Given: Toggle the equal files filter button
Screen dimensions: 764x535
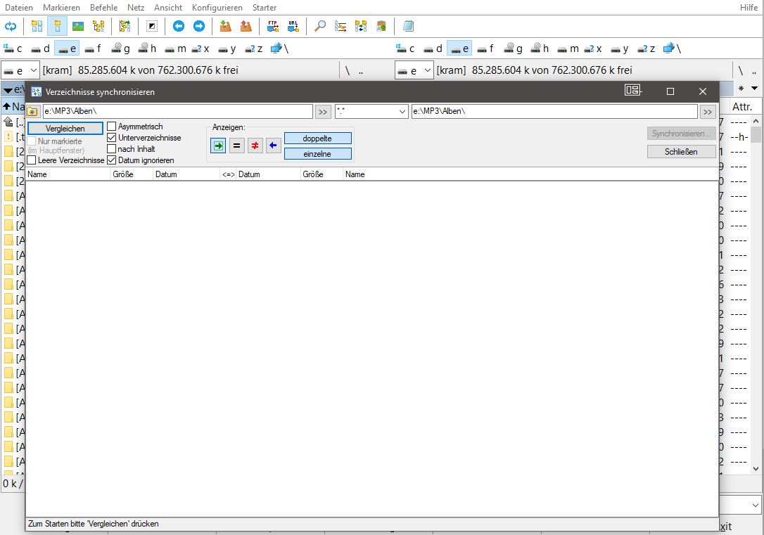Looking at the screenshot, I should point(237,146).
